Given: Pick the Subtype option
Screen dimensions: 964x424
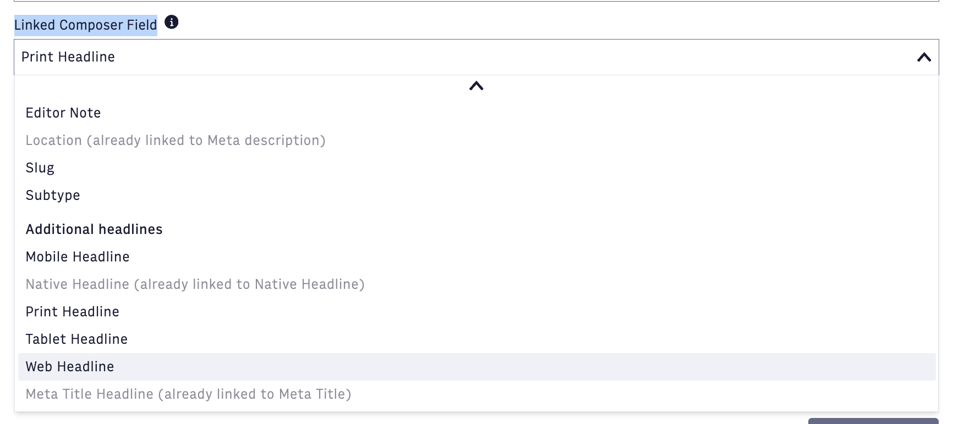Looking at the screenshot, I should pos(476,196).
